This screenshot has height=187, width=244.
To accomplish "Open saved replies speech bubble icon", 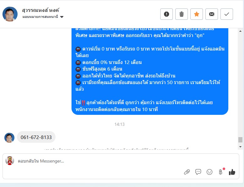I will [x=198, y=172].
